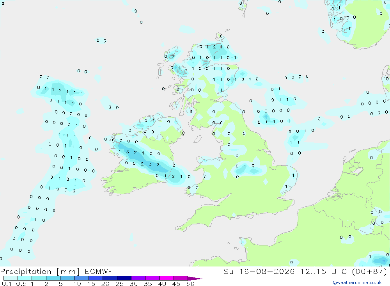
Task: Select the 45–50 mm legend color swatch
Action: click(x=181, y=278)
